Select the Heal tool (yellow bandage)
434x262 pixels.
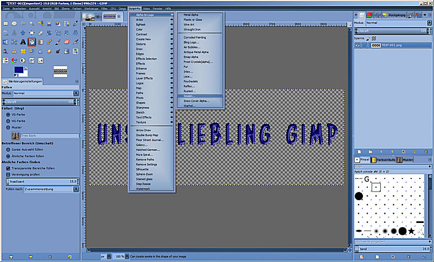pyautogui.click(x=23, y=51)
